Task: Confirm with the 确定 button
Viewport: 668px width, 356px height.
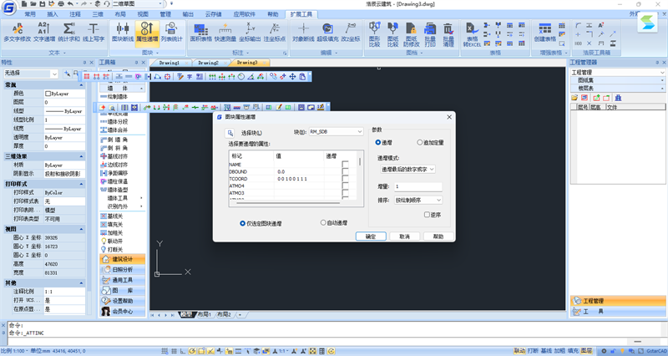Action: [x=371, y=236]
